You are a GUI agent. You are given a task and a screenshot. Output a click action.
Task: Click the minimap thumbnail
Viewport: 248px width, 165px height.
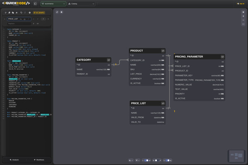236,156
